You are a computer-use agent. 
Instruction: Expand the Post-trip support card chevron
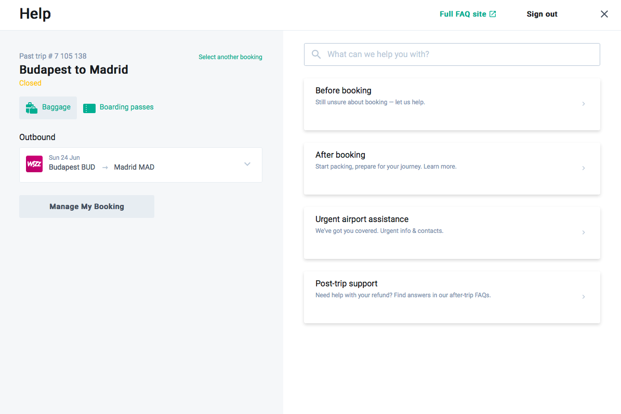(x=583, y=297)
